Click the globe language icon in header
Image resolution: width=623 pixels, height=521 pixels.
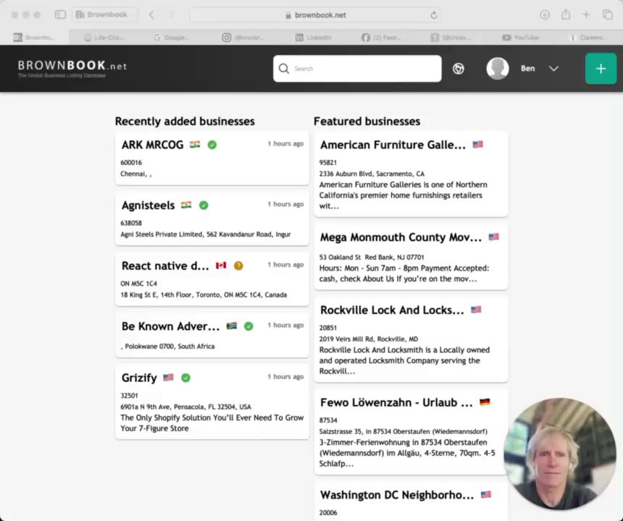tap(459, 69)
